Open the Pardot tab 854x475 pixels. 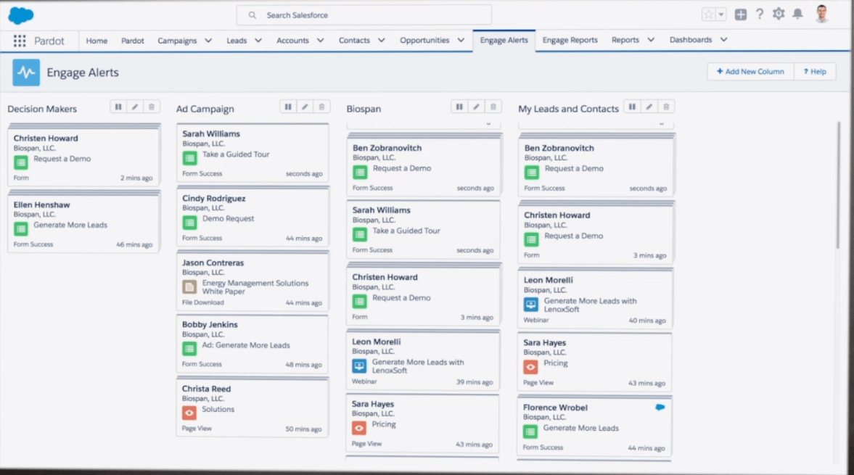[132, 41]
